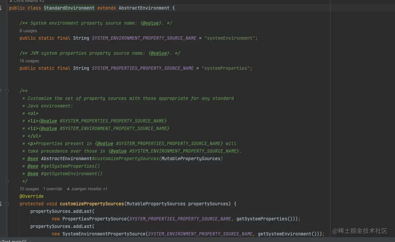Click the "Juergen Hoeller +1" author hint
The height and width of the screenshot is (242, 395).
[87, 189]
